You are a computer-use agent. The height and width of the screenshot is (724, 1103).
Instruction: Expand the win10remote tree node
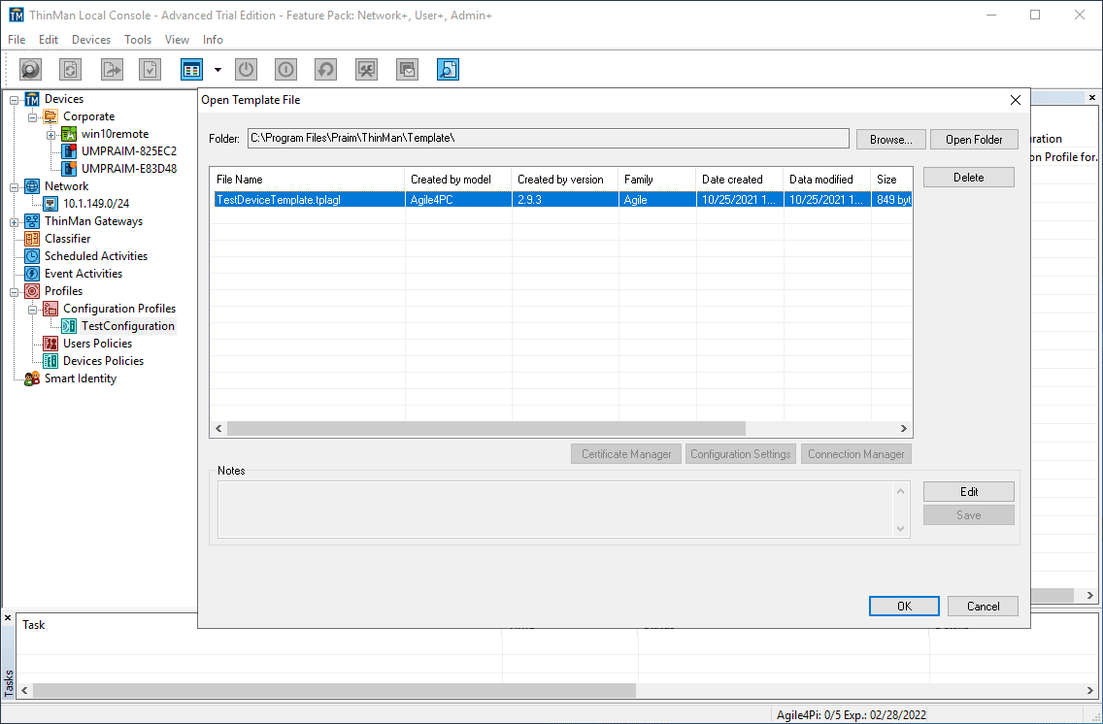click(x=50, y=135)
